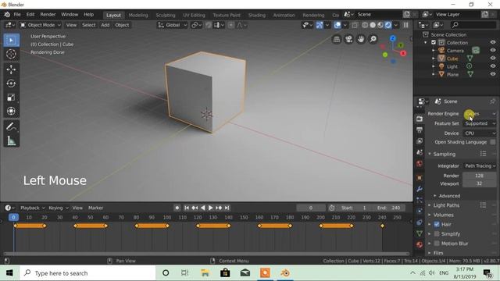Open the Window menu
The height and width of the screenshot is (281, 500).
point(70,15)
